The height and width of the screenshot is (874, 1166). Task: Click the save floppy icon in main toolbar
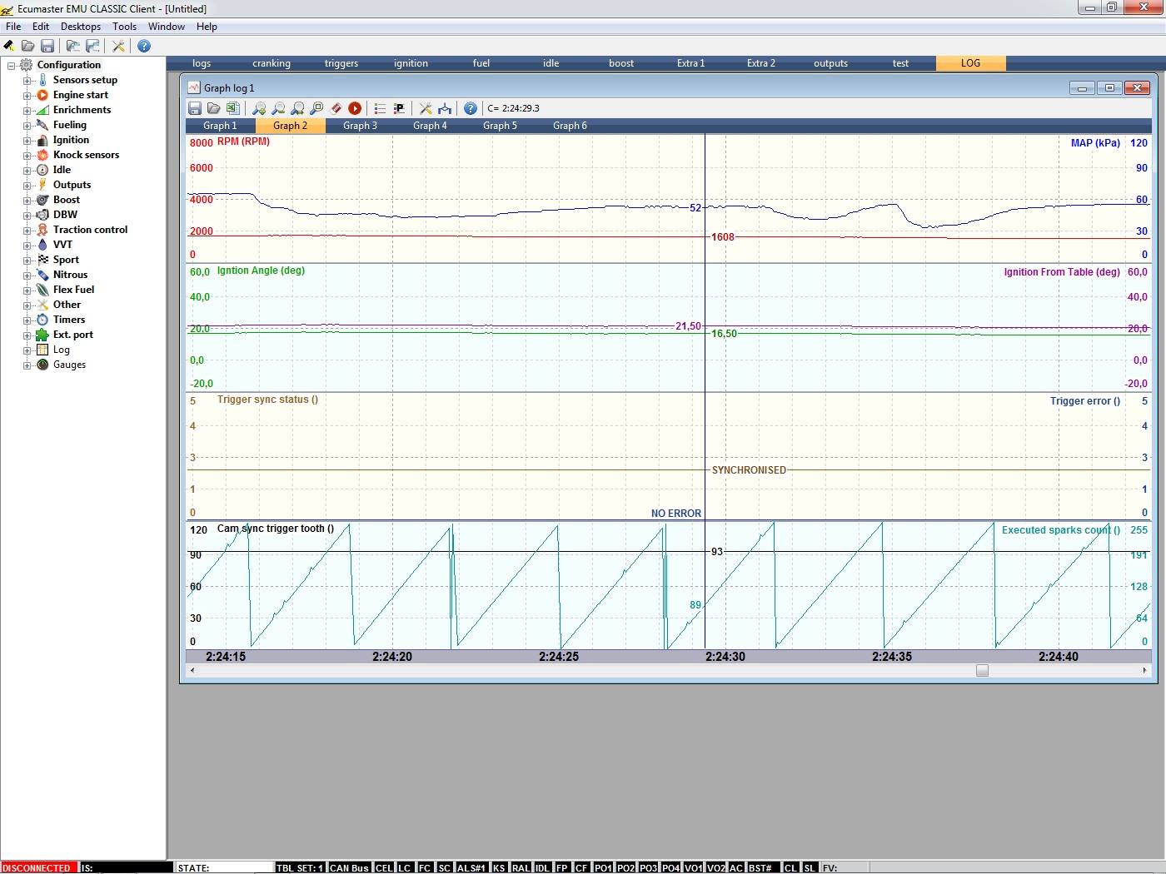47,46
